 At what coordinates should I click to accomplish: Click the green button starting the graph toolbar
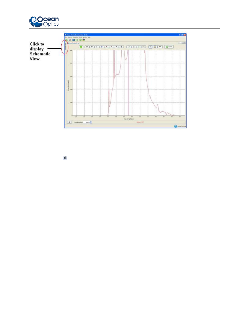[81, 47]
